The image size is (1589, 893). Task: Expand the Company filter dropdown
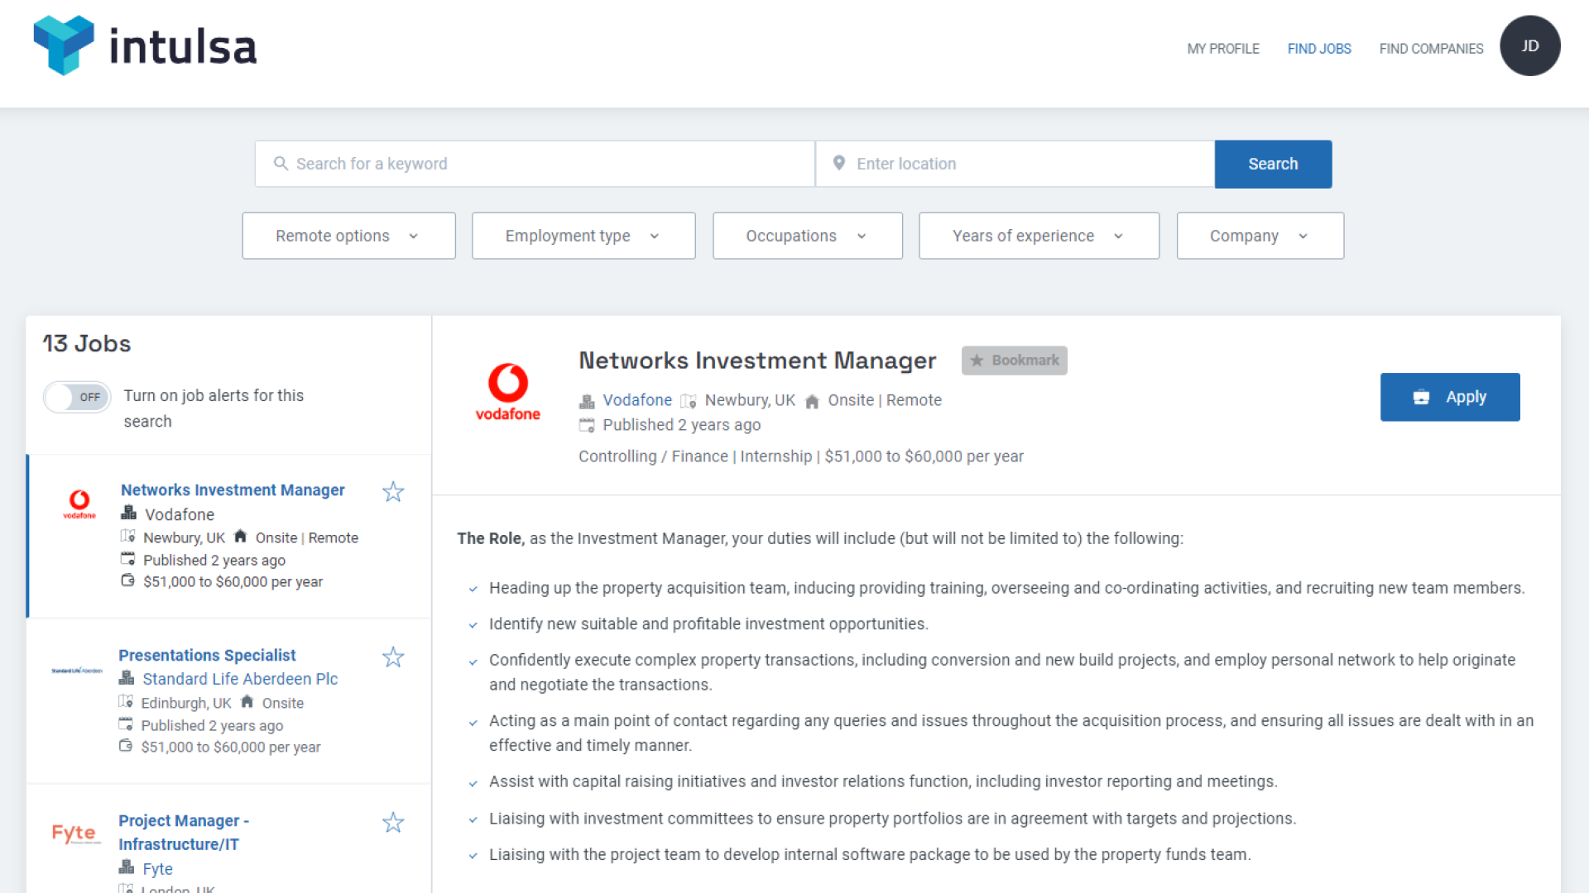[x=1260, y=236]
